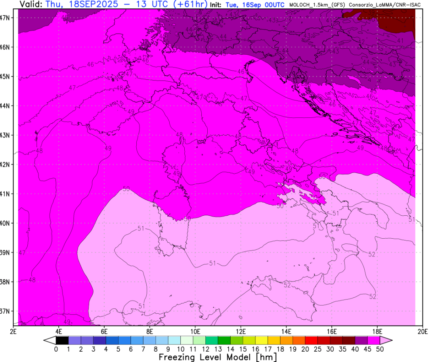The width and height of the screenshot is (436, 362).
Task: Pick the green swatch between 13 and 14
Action: point(224,340)
